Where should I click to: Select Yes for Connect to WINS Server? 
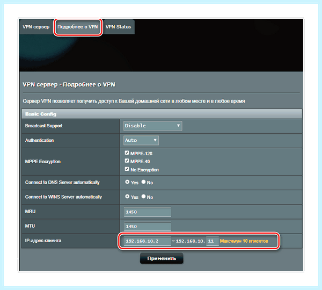pos(127,197)
